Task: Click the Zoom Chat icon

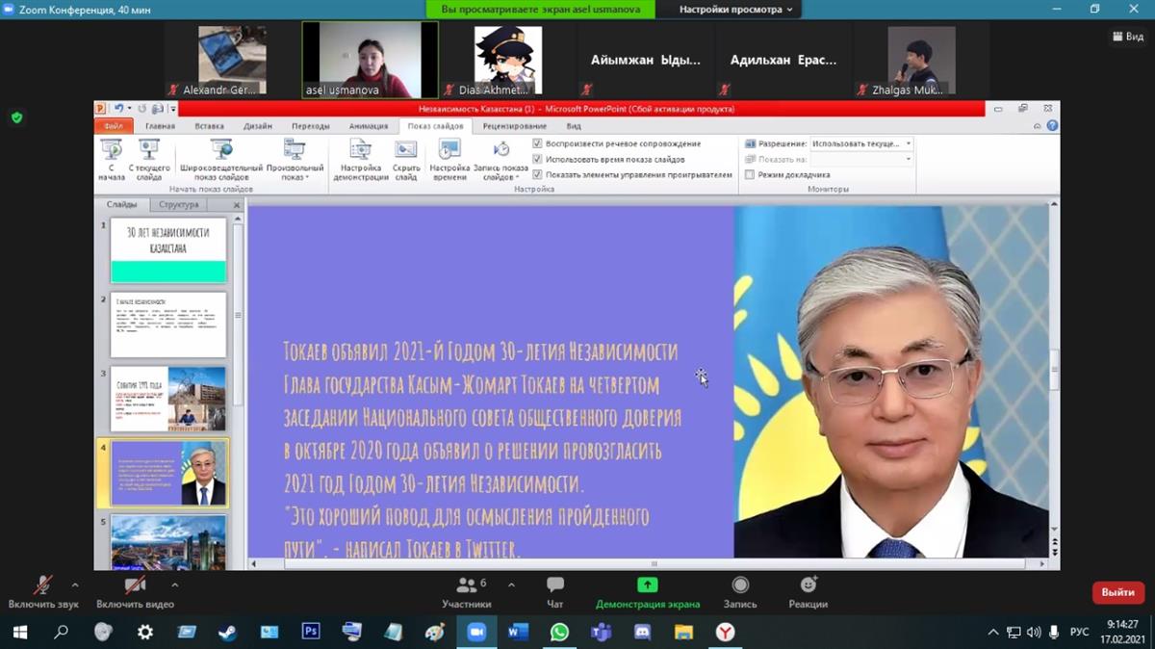Action: pyautogui.click(x=555, y=585)
